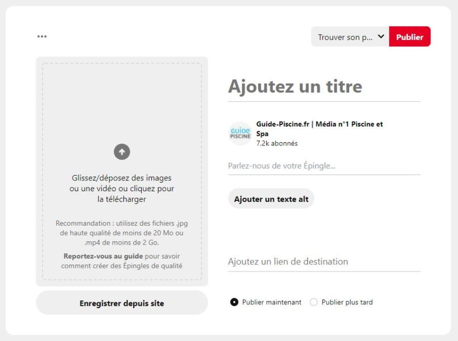Click the '7,2k abonnés' follower count

277,143
